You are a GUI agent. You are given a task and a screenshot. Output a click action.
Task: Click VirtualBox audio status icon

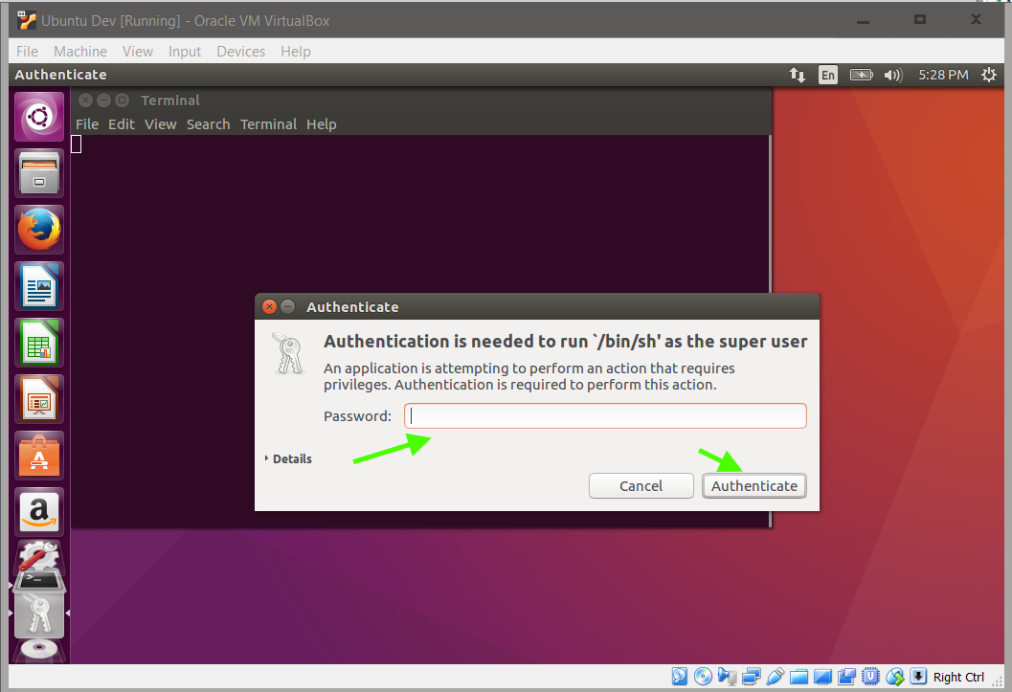(728, 677)
